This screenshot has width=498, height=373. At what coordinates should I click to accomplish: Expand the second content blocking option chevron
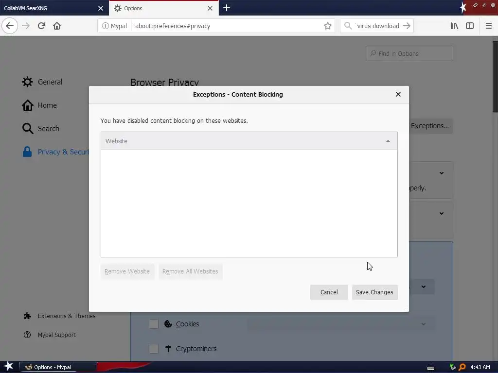coord(442,214)
